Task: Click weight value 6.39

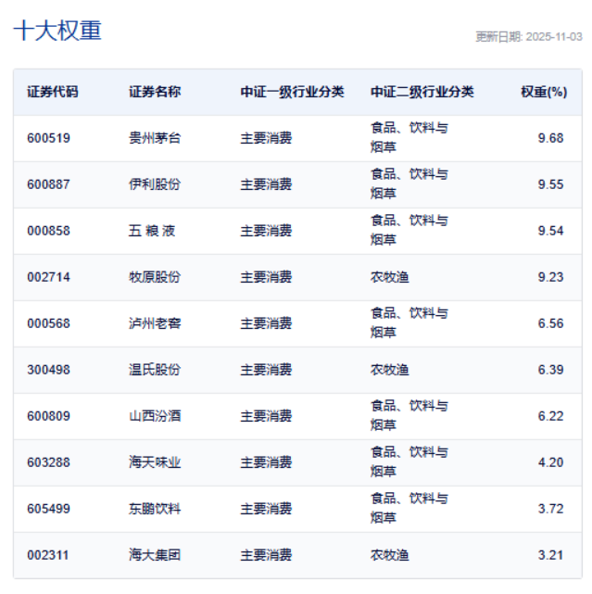Action: pos(550,370)
